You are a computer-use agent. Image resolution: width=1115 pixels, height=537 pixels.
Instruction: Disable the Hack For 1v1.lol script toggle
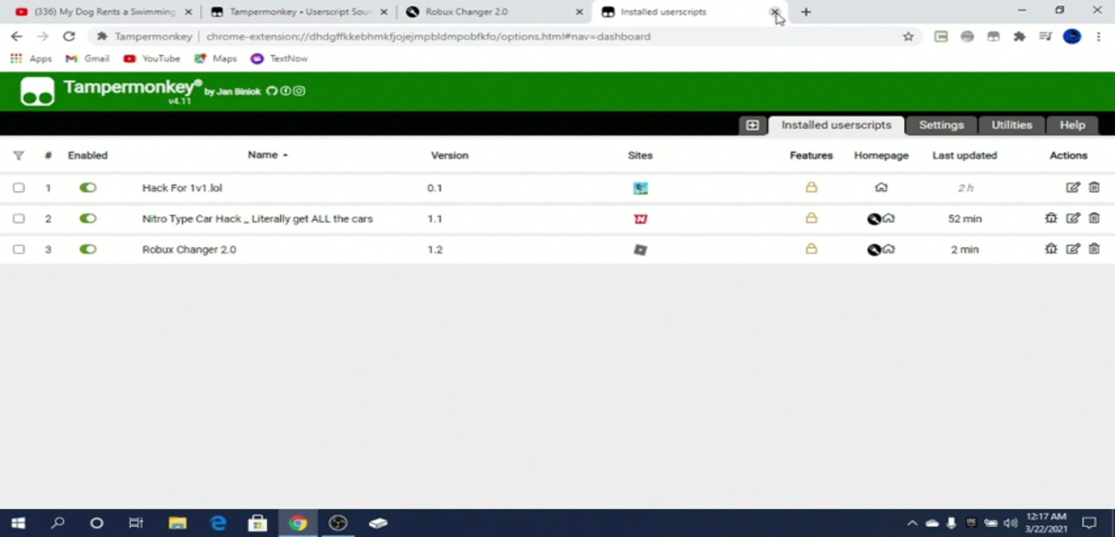[88, 188]
